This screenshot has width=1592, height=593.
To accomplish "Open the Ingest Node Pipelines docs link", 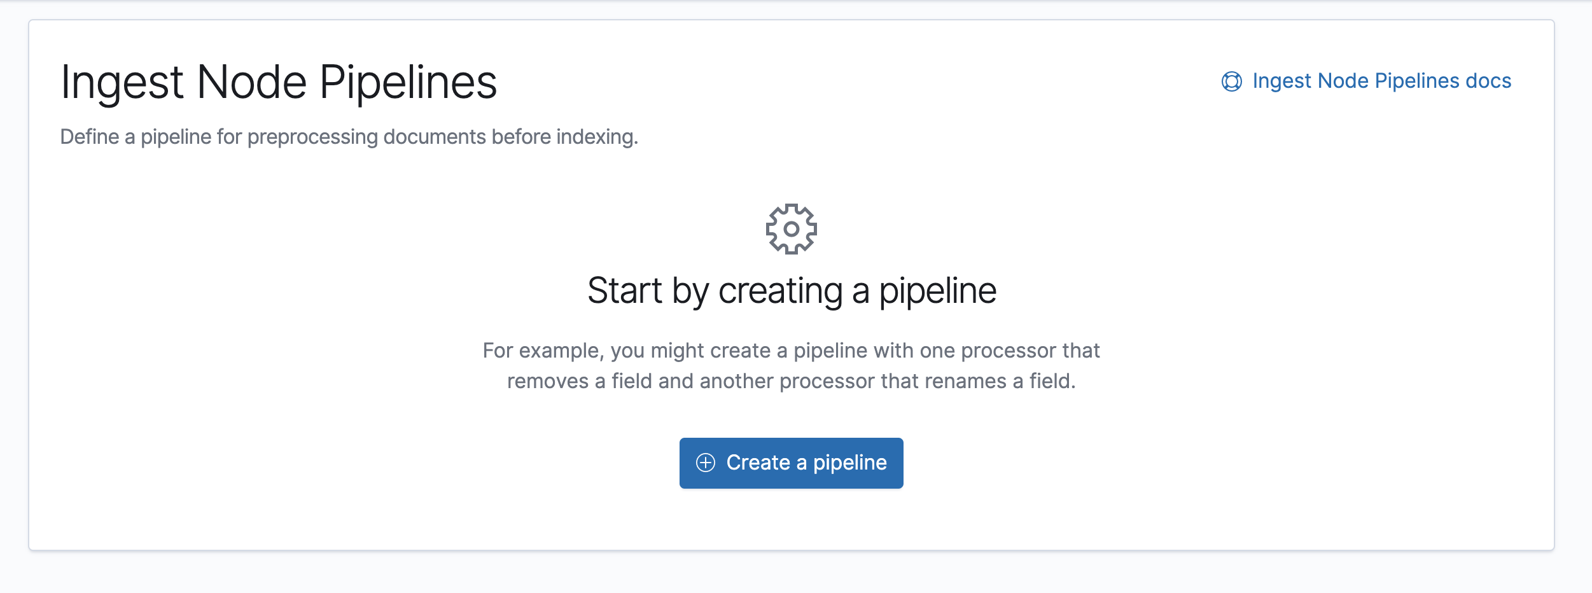I will tap(1381, 81).
